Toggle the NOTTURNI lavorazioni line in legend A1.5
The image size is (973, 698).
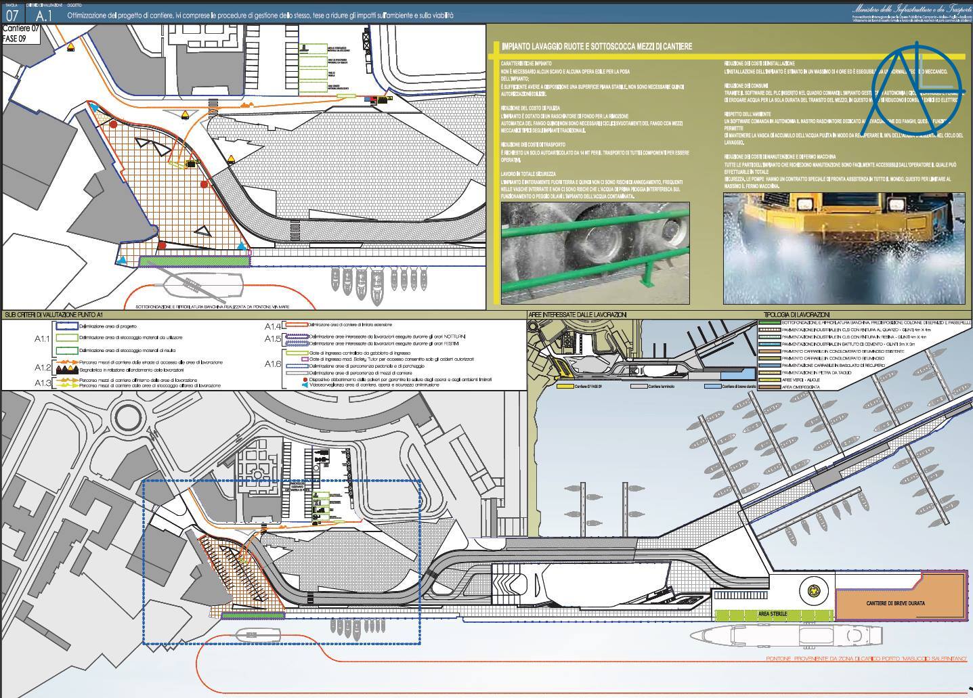coord(298,336)
